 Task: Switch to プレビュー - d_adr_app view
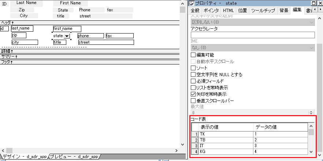74,157
